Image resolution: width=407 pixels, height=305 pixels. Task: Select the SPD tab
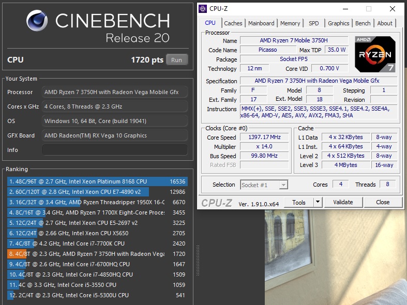(314, 23)
